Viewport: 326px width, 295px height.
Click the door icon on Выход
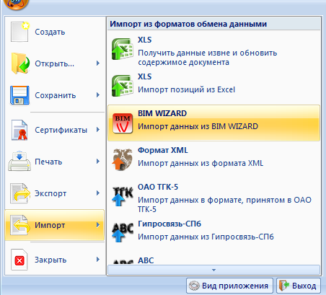tap(284, 286)
